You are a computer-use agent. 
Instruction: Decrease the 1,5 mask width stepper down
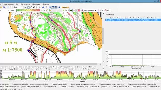click(76, 11)
